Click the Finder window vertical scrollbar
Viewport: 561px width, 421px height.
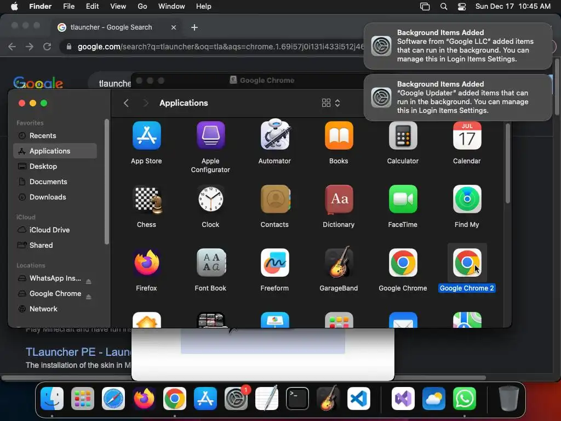coord(507,163)
